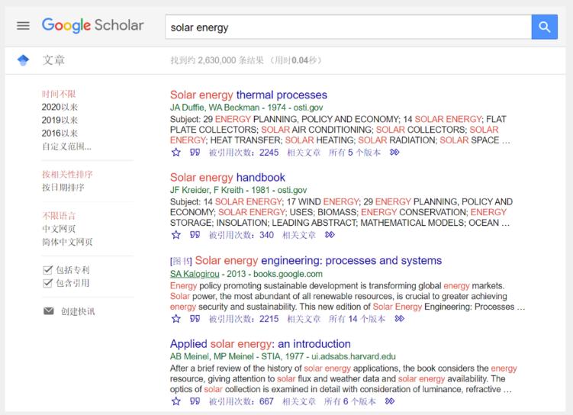
Task: Filter results to 2016以来
Action: (60, 134)
